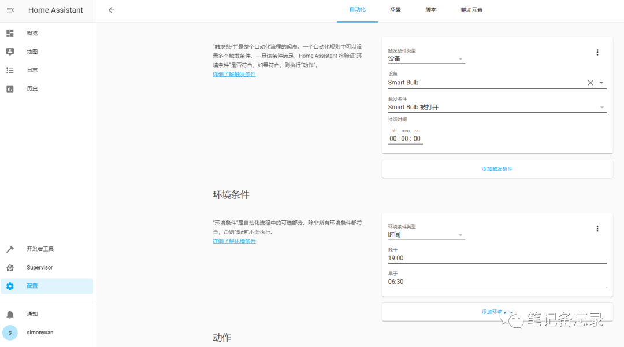This screenshot has width=624, height=347.
Task: Click the 动作 section heading
Action: 222,338
